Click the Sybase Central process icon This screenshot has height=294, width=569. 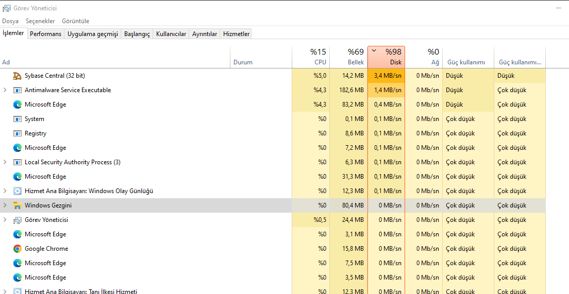click(x=17, y=76)
